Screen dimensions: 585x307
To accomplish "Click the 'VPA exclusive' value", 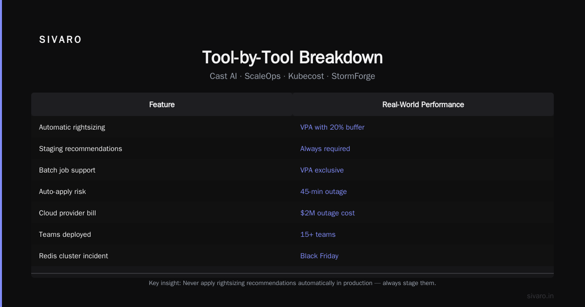I will click(322, 170).
